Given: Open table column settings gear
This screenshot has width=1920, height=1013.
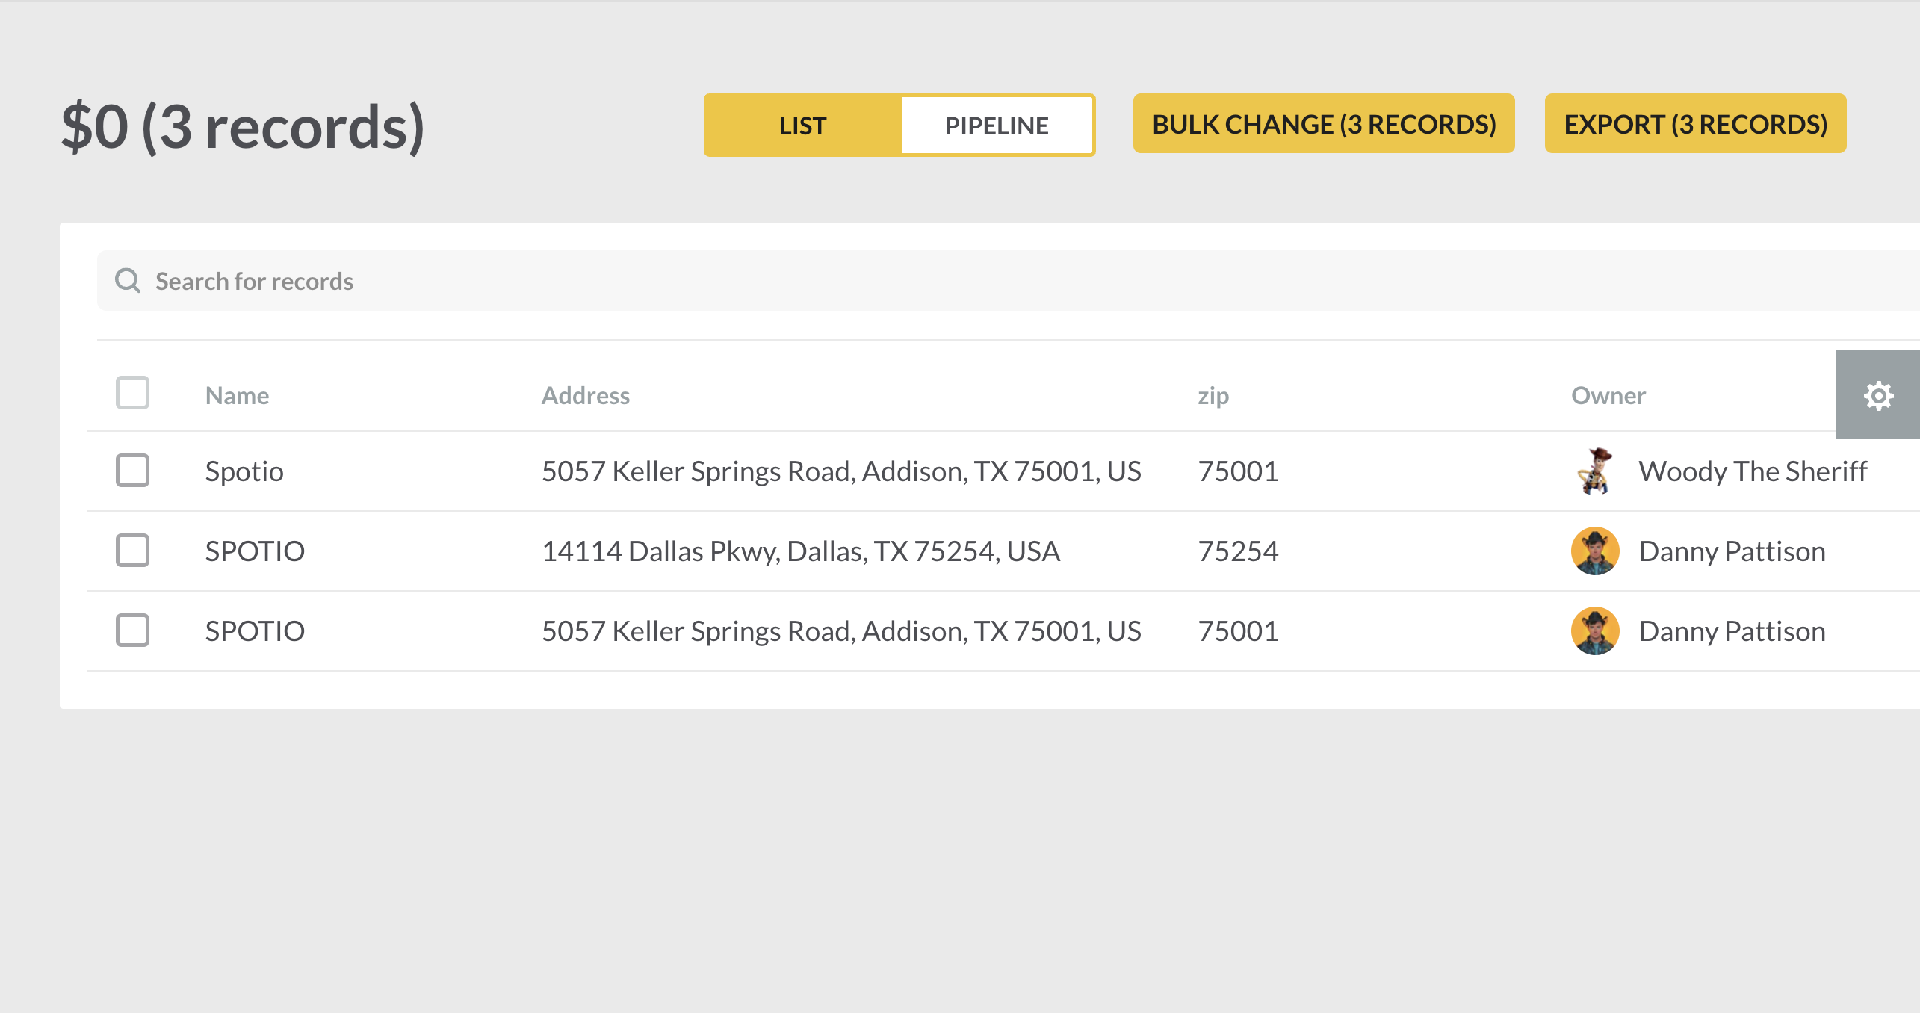Looking at the screenshot, I should click(x=1877, y=394).
